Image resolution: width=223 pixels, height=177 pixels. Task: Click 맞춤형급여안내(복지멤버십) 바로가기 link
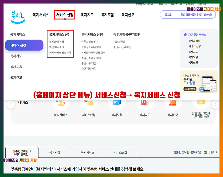[x=196, y=152]
